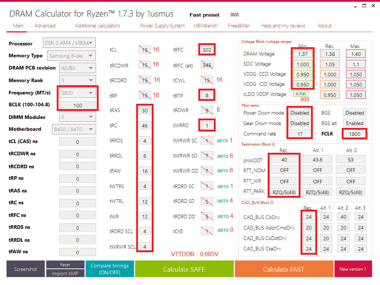
Task: Click the tRAS value 30
Action: tap(145, 111)
